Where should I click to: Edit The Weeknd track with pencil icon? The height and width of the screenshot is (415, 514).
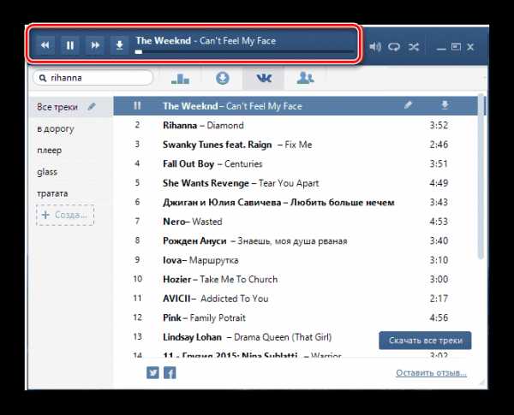pyautogui.click(x=408, y=105)
